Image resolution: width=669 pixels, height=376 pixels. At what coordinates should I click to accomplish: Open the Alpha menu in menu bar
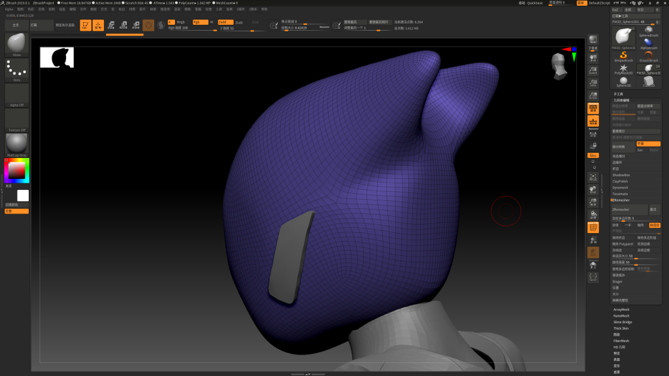pyautogui.click(x=9, y=9)
